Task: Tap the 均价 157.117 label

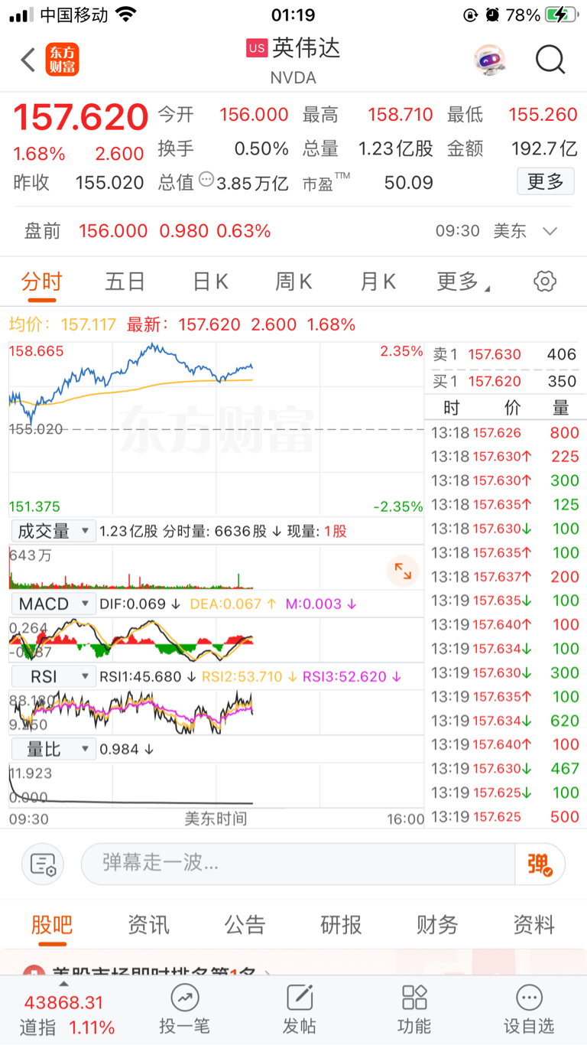Action: (x=63, y=324)
